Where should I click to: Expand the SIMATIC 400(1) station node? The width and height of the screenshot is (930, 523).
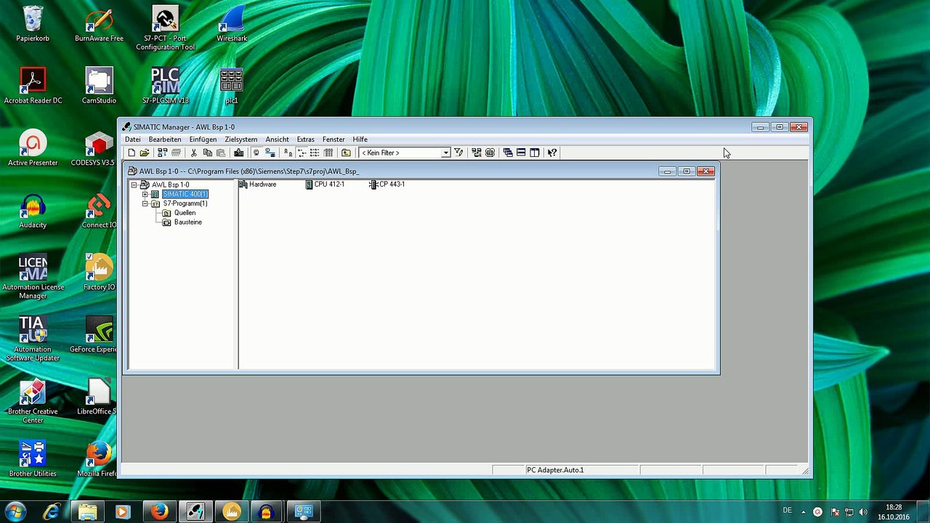(x=145, y=195)
